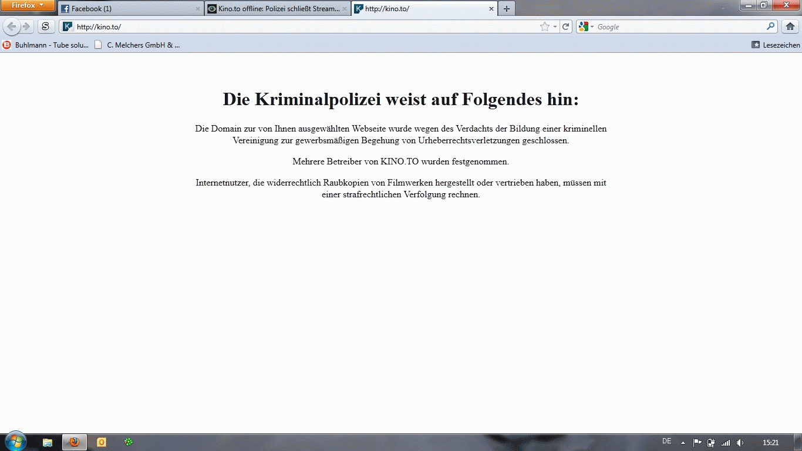Minimize the Firefox window
Image resolution: width=802 pixels, height=451 pixels.
click(749, 5)
